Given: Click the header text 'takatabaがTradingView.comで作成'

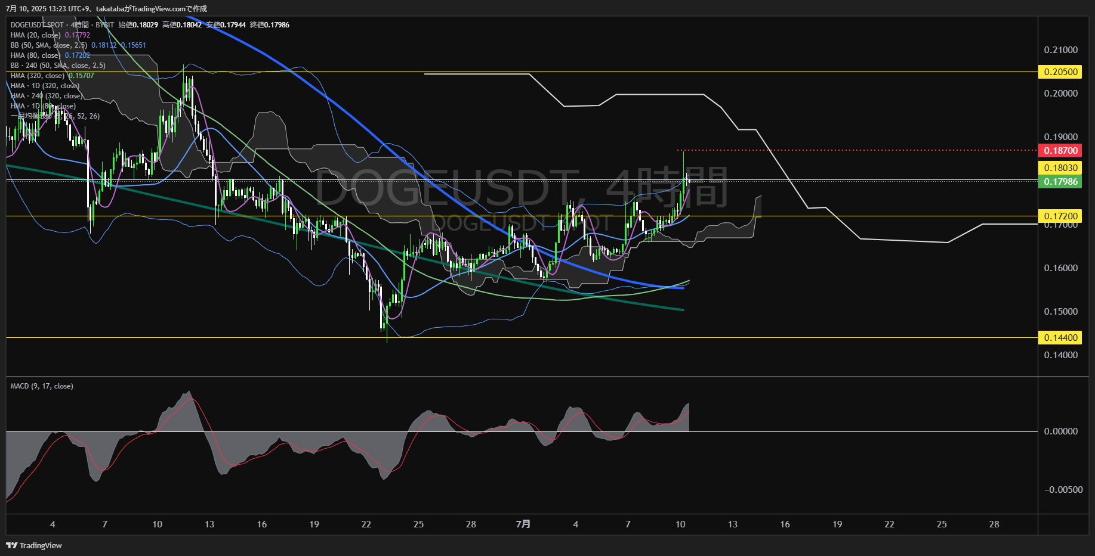Looking at the screenshot, I should pyautogui.click(x=152, y=9).
